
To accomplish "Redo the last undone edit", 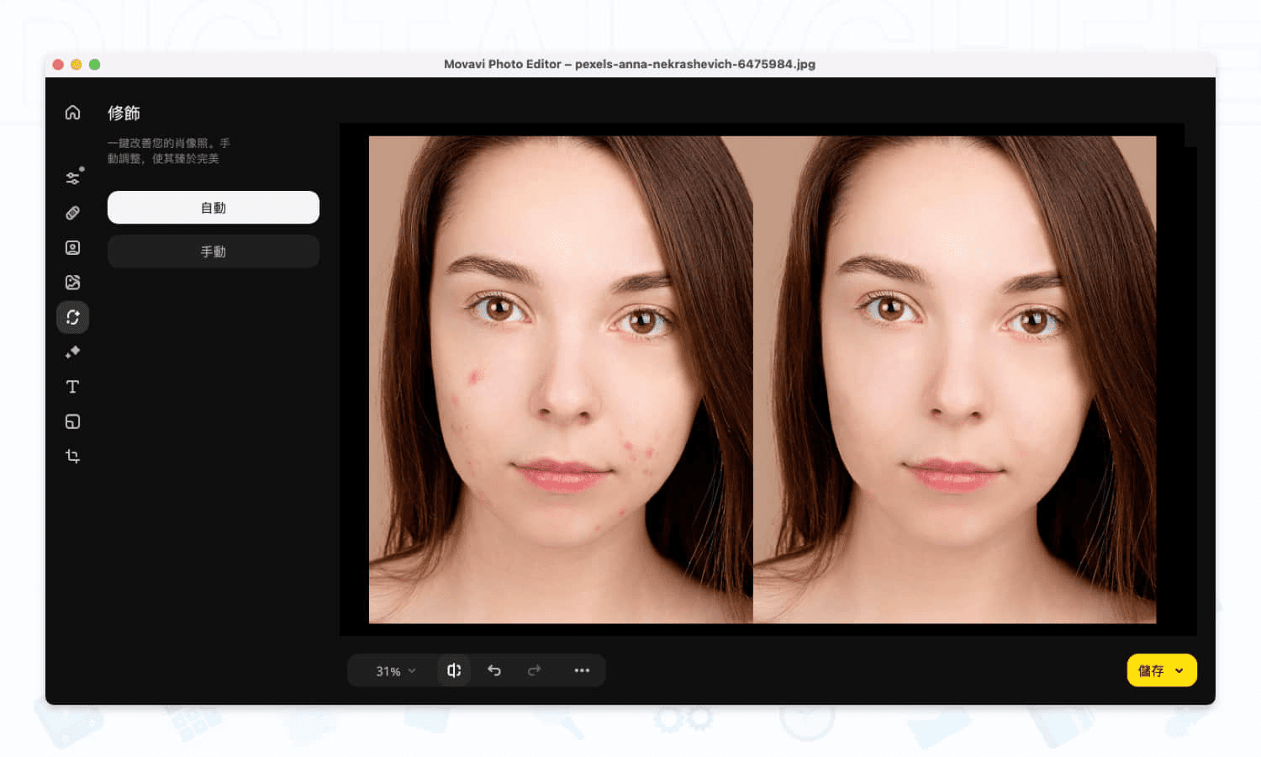I will [x=534, y=670].
